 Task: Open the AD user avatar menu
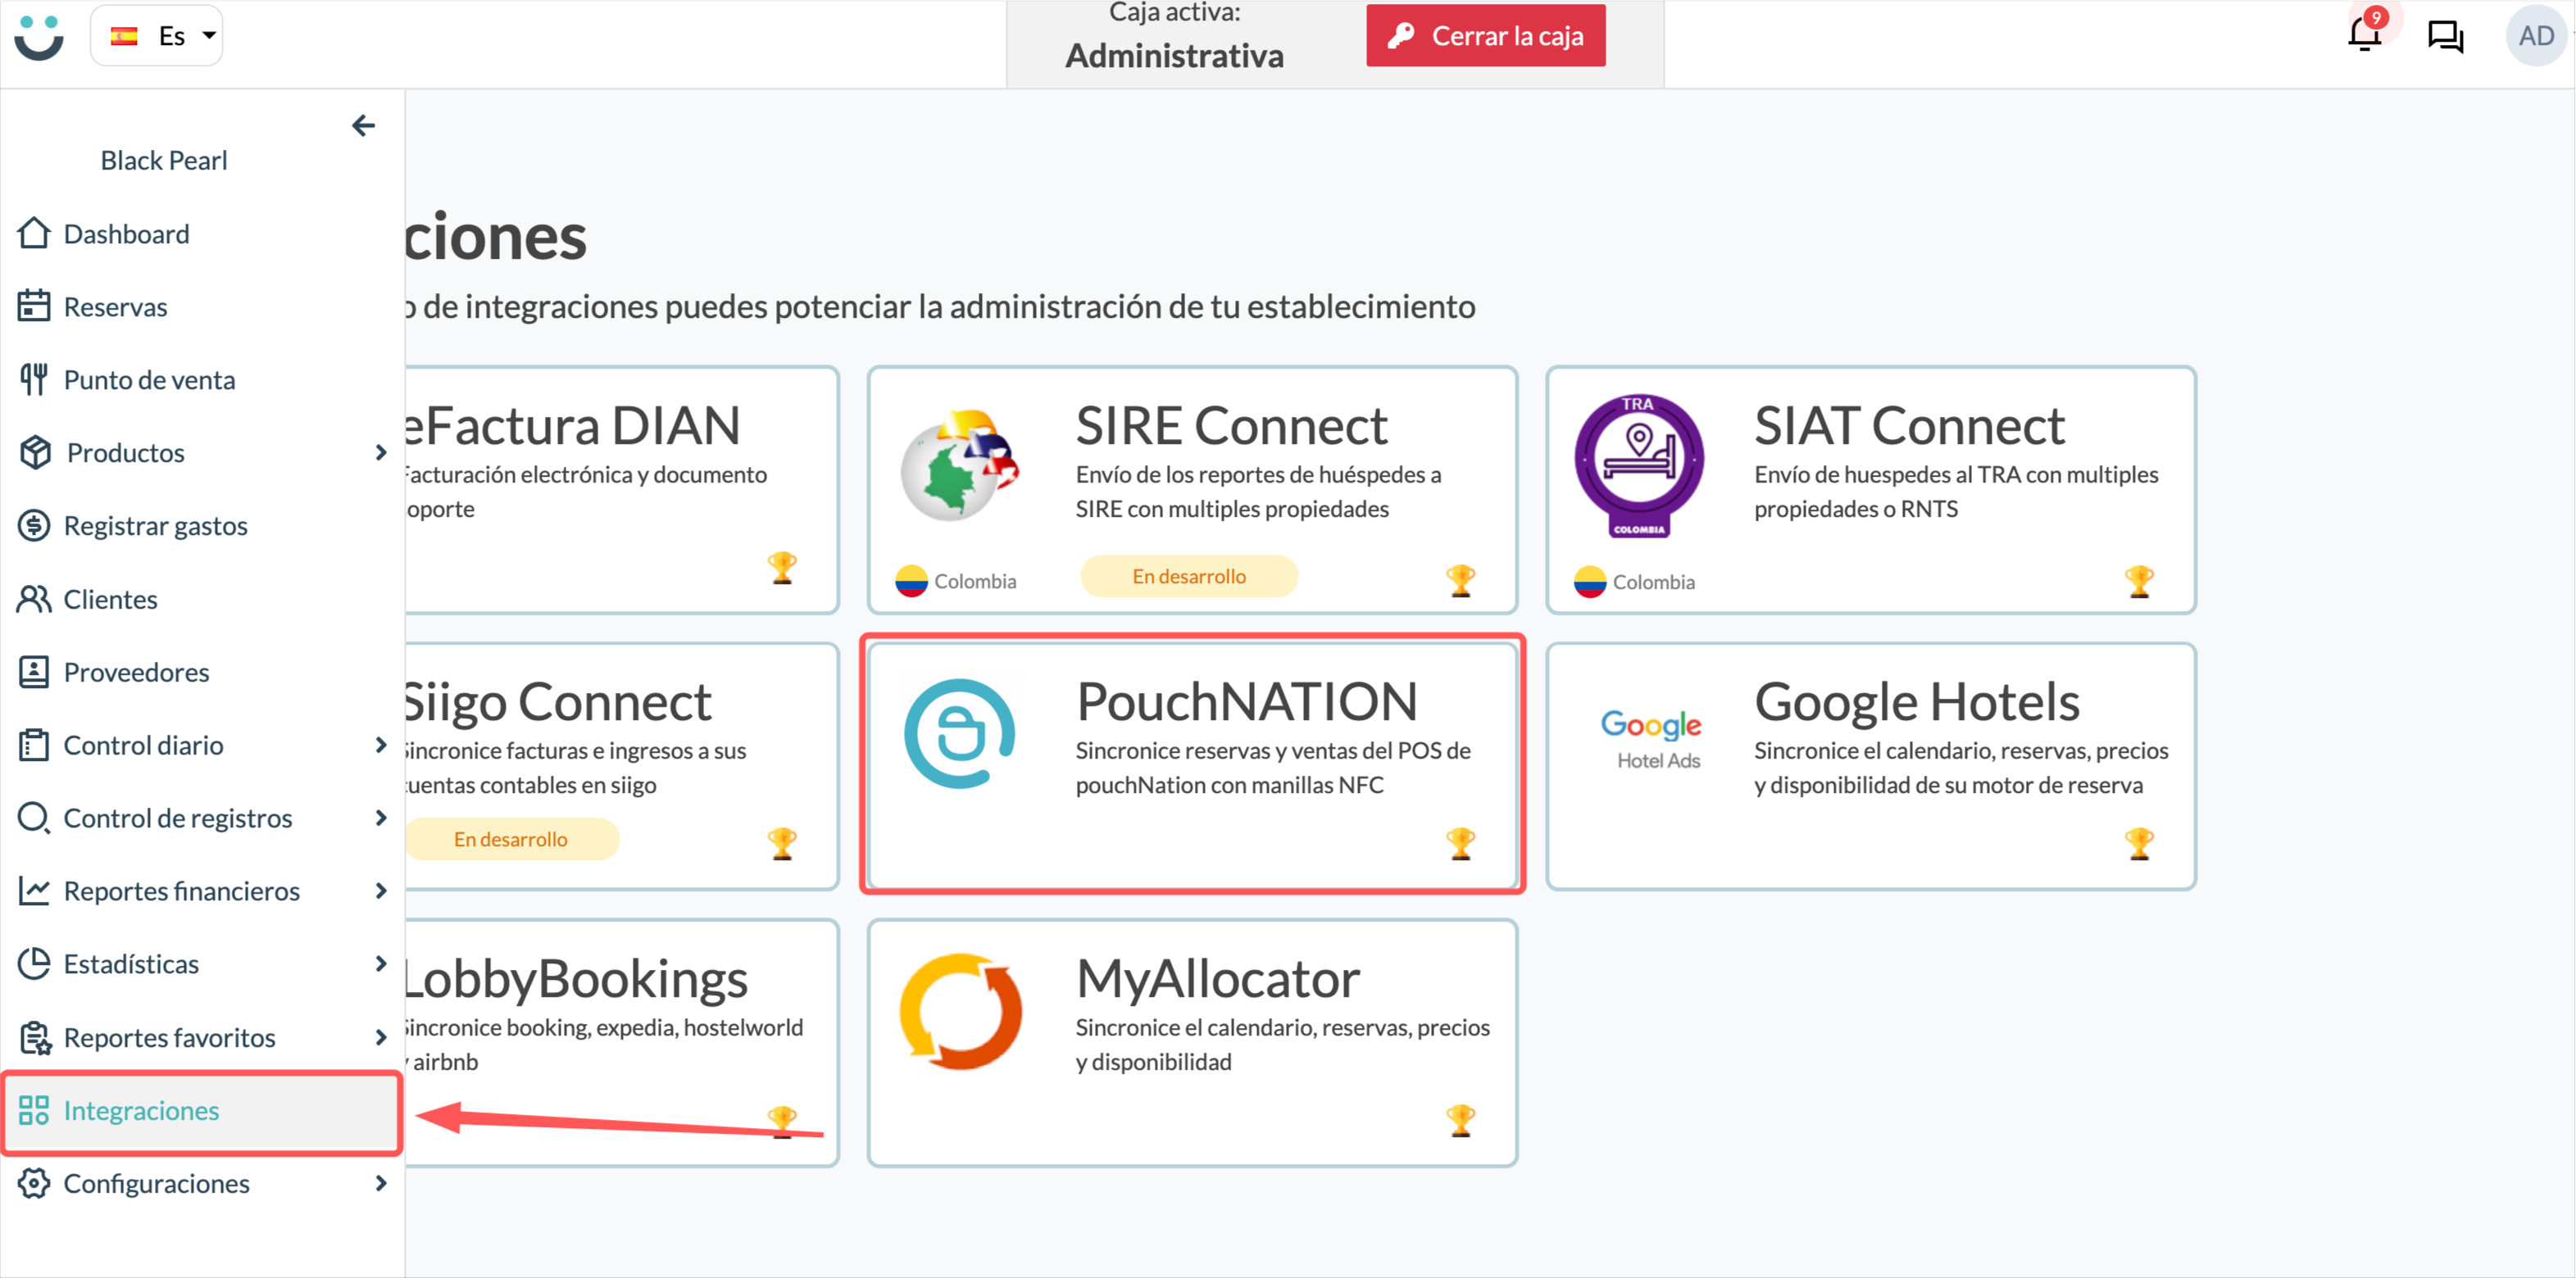click(2535, 36)
